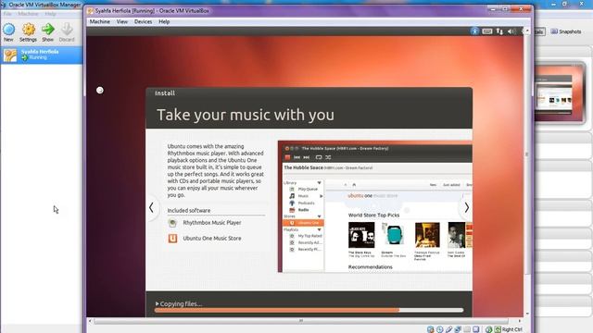Click the installation progress bar

click(x=309, y=310)
